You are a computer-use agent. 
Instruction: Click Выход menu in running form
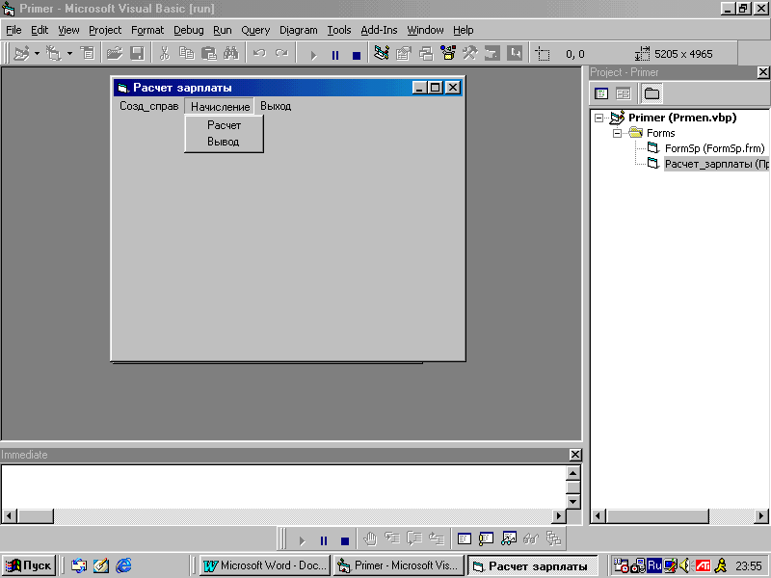click(276, 106)
